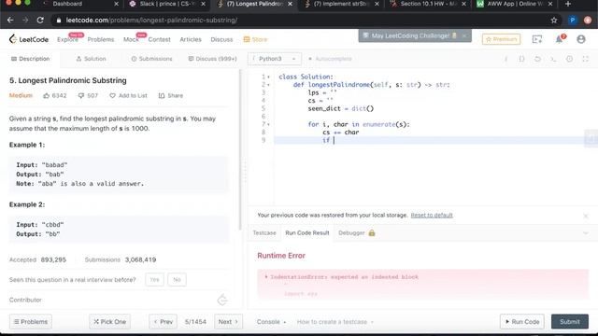Reload the LeetCode page

pos(40,21)
